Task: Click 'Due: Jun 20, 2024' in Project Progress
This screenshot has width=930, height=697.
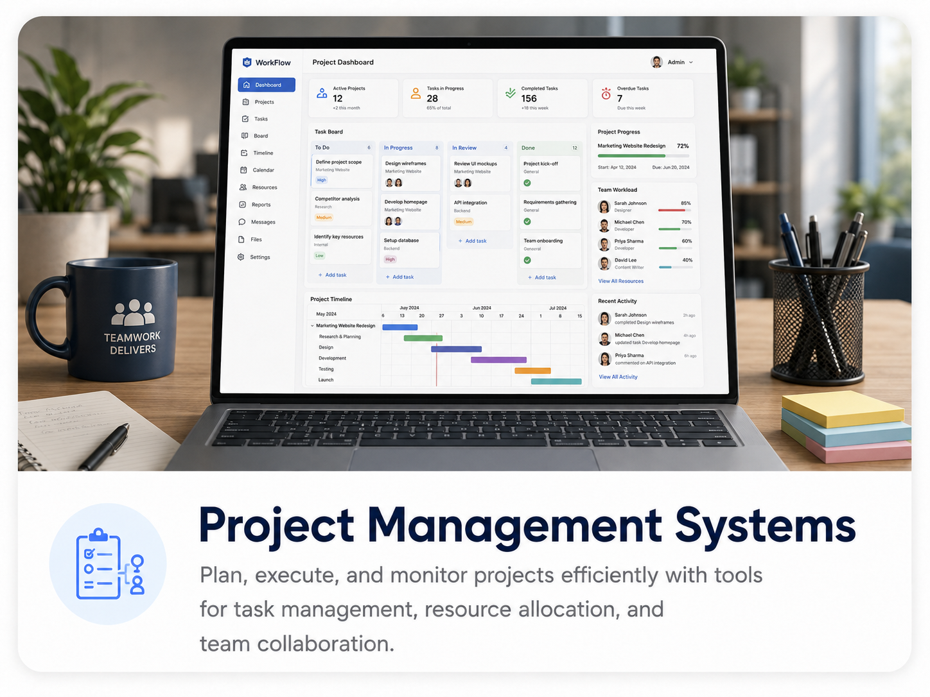Action: [671, 168]
